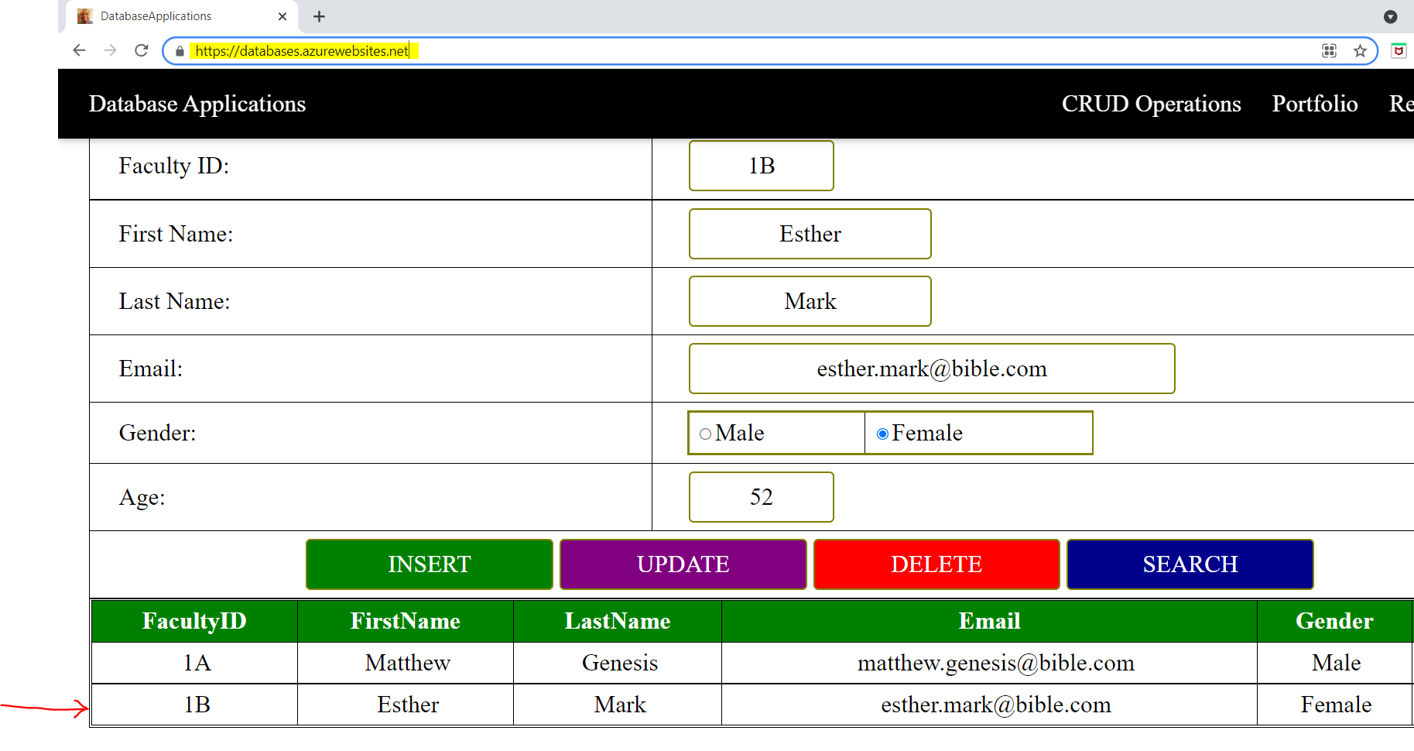Click the Female gender table cell
The image size is (1414, 751).
1335,705
